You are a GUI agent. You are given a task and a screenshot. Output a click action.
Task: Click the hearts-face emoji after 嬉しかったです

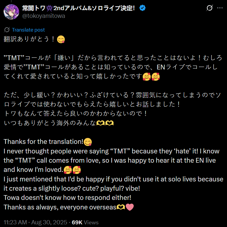(x=147, y=77)
